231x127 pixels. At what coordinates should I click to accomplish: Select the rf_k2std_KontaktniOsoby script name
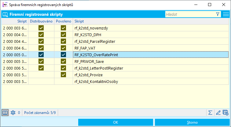tap(96, 82)
